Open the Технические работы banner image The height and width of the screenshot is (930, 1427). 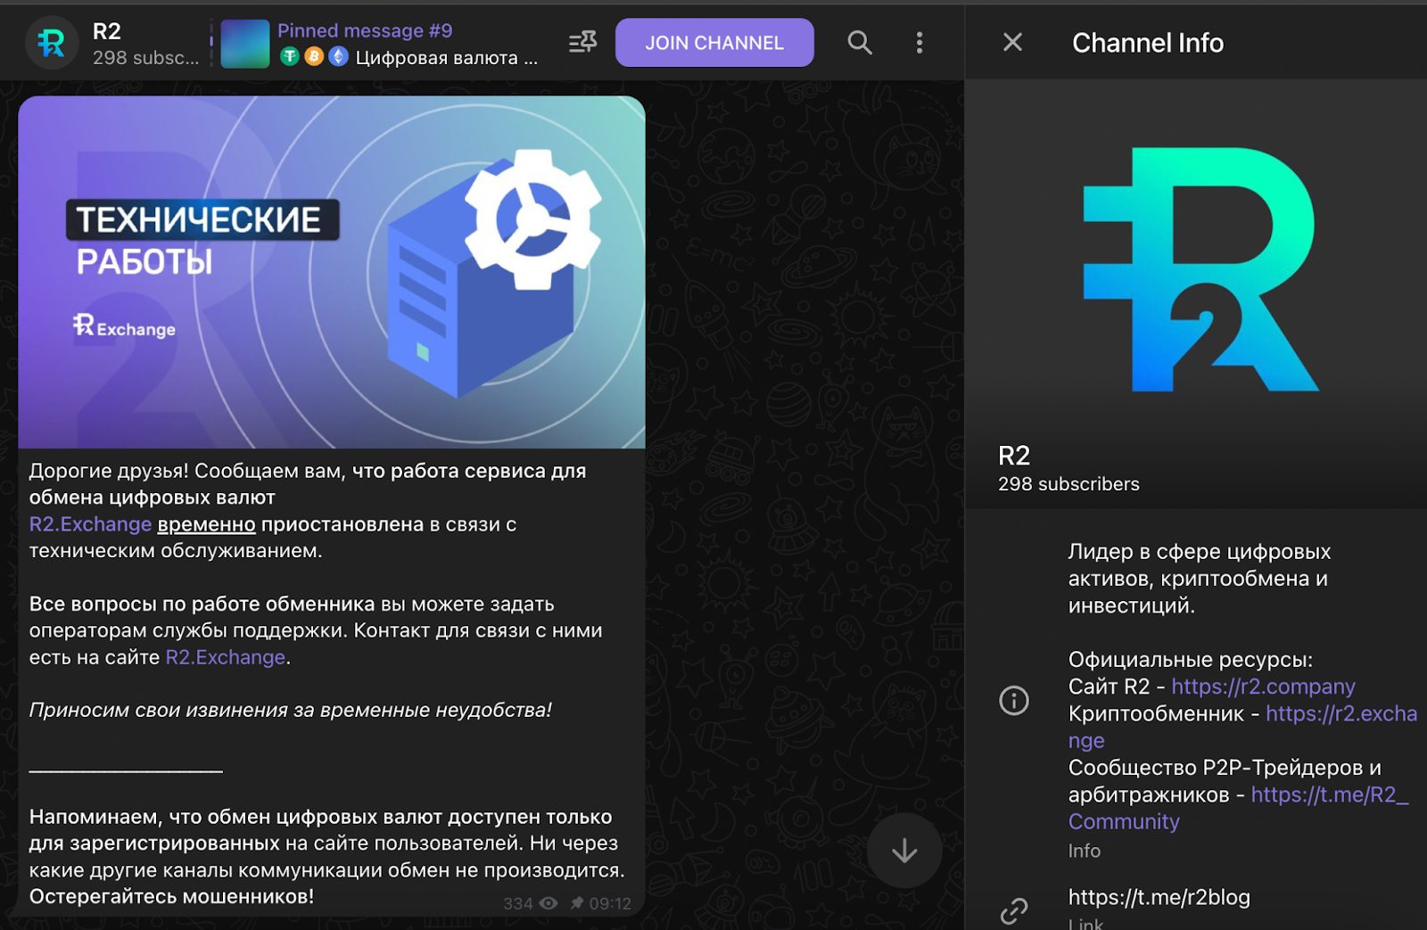coord(332,272)
